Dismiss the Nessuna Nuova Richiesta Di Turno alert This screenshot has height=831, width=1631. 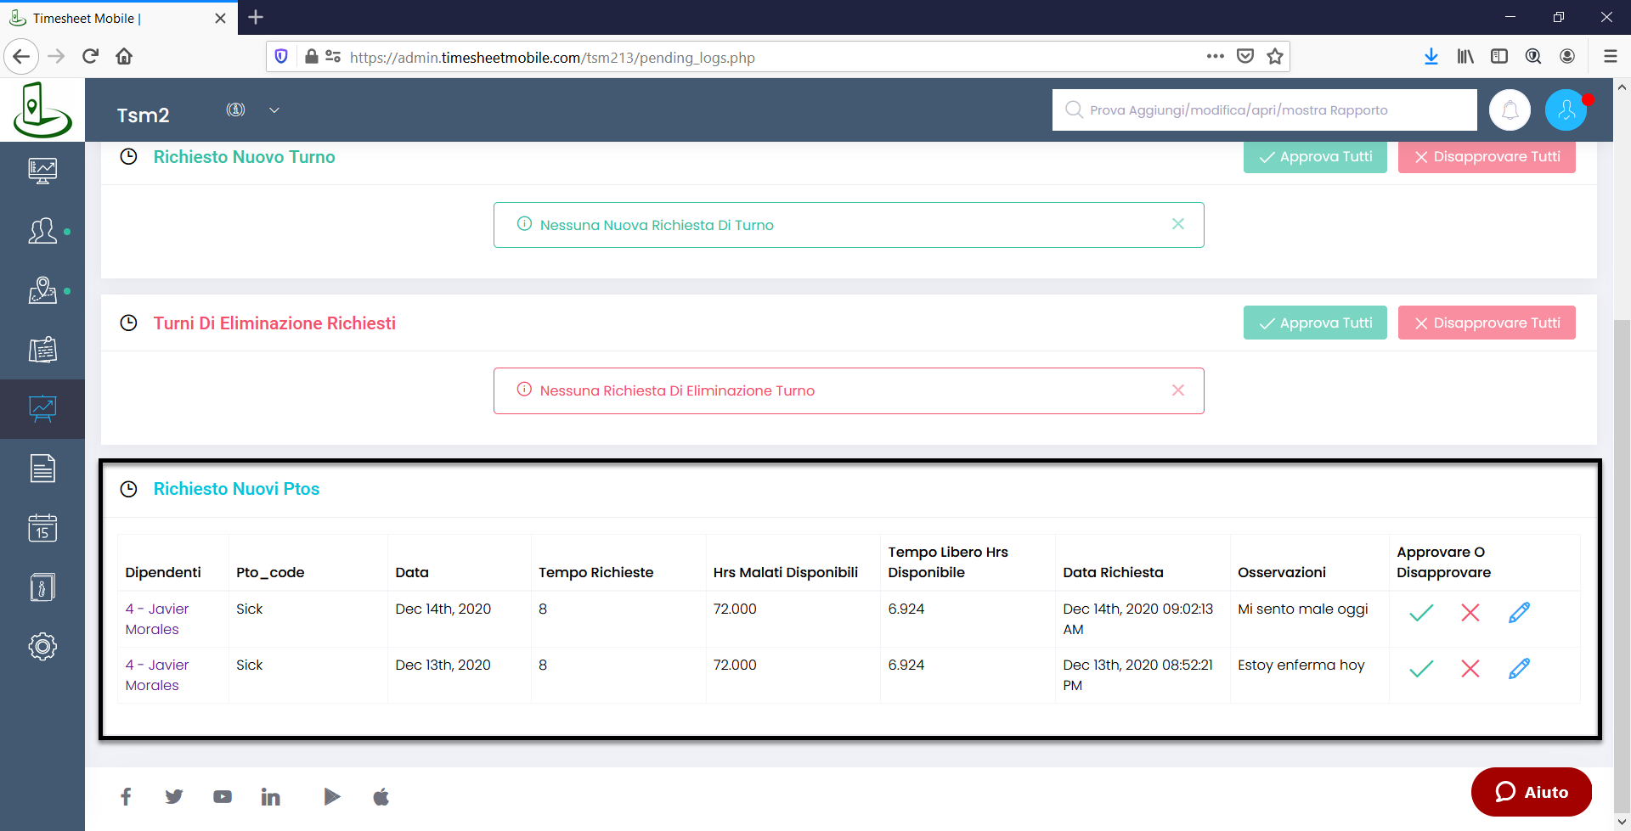pos(1177,224)
